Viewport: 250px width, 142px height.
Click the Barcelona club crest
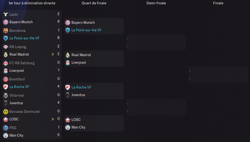[x=5, y=31]
